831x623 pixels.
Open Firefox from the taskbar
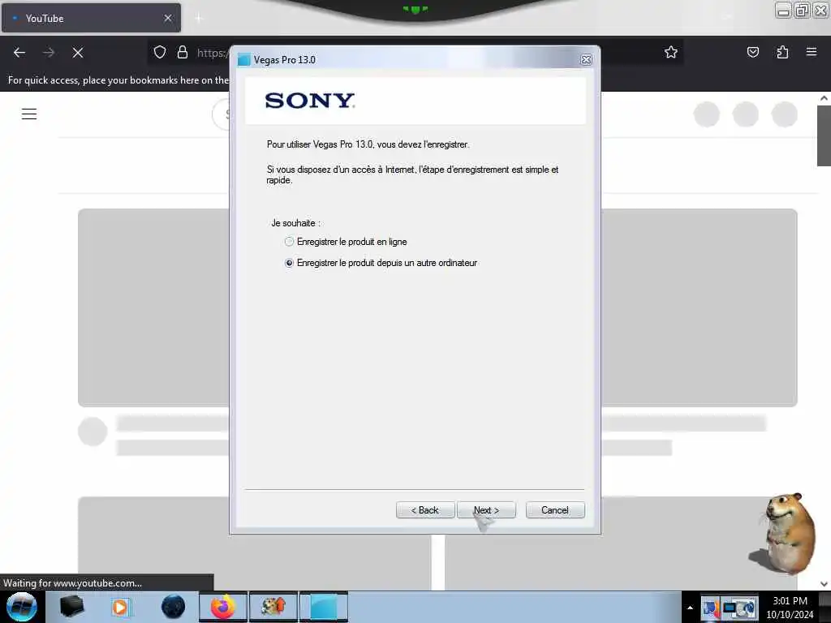pyautogui.click(x=223, y=607)
